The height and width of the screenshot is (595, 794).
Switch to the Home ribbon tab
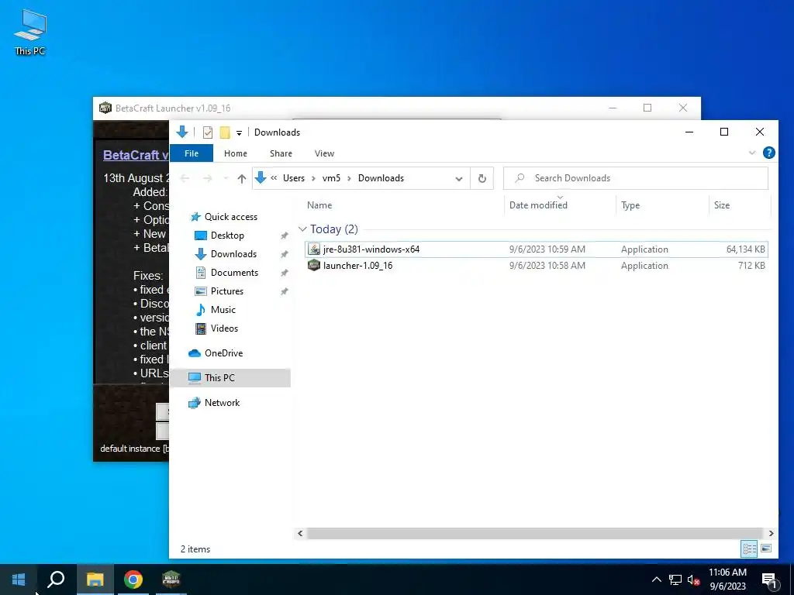click(x=236, y=153)
